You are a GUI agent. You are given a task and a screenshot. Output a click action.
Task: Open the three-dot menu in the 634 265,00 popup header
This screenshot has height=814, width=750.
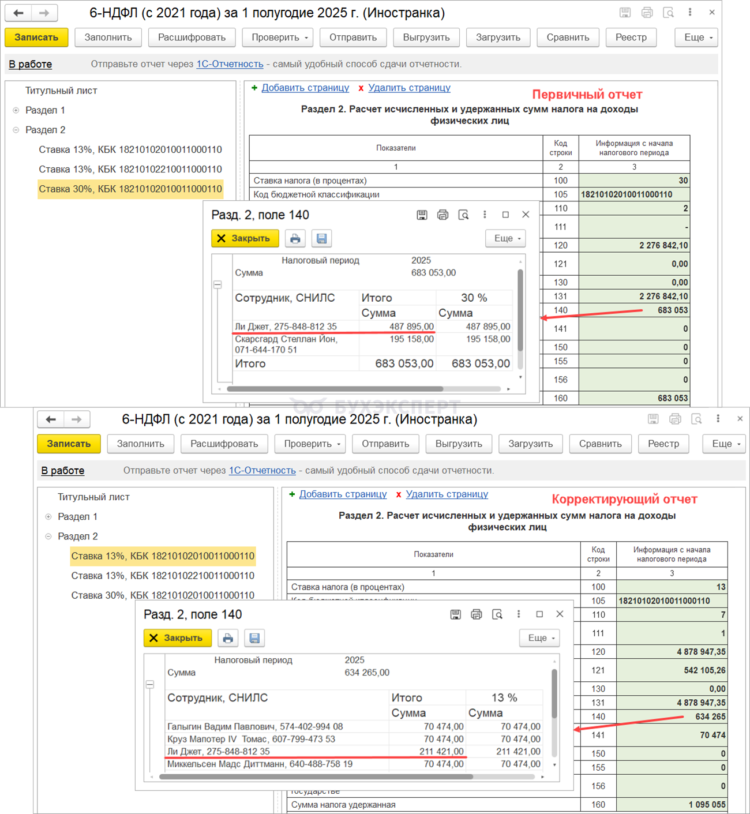pyautogui.click(x=518, y=614)
